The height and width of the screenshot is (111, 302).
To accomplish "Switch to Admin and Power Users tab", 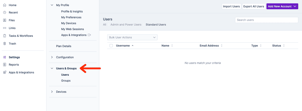I will (x=126, y=25).
